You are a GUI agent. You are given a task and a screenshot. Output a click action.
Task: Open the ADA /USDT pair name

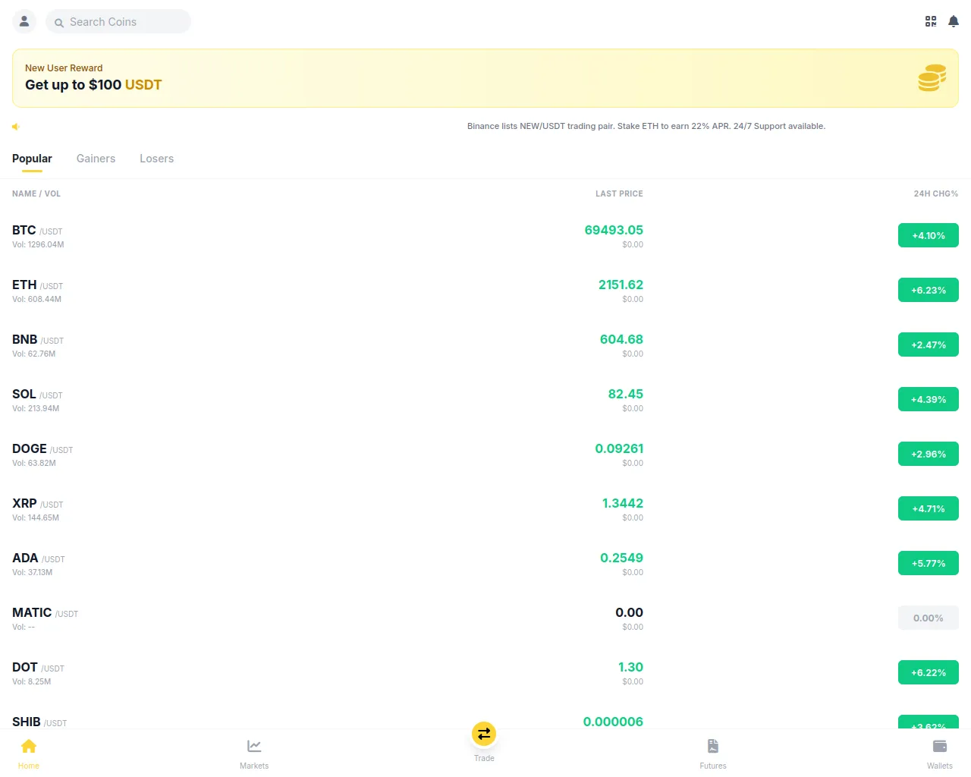pos(39,558)
